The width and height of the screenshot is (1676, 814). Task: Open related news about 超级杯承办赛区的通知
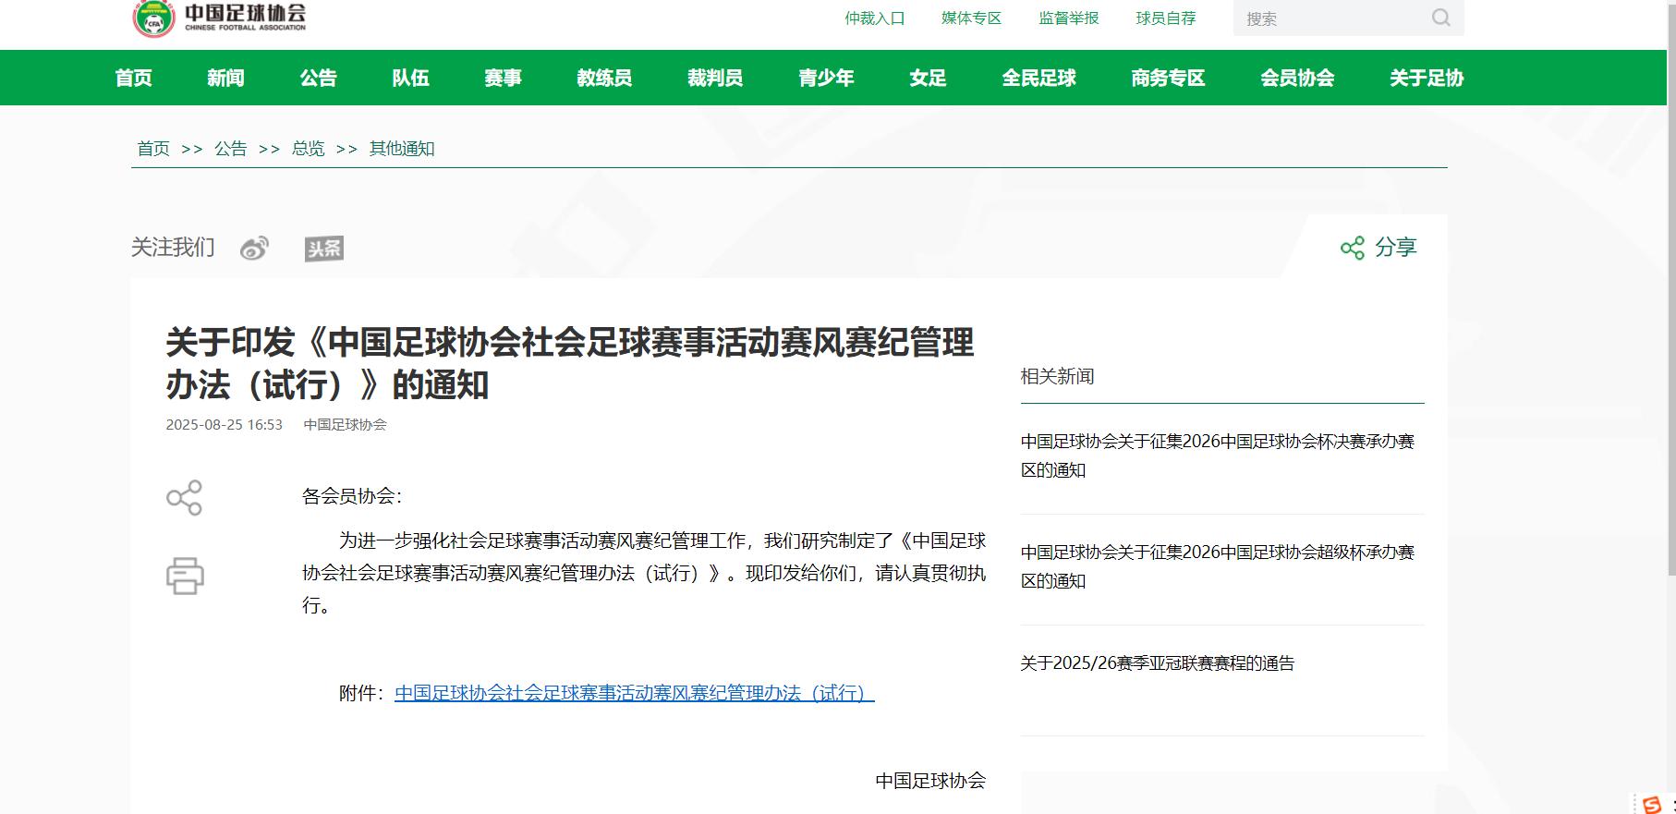click(x=1218, y=566)
